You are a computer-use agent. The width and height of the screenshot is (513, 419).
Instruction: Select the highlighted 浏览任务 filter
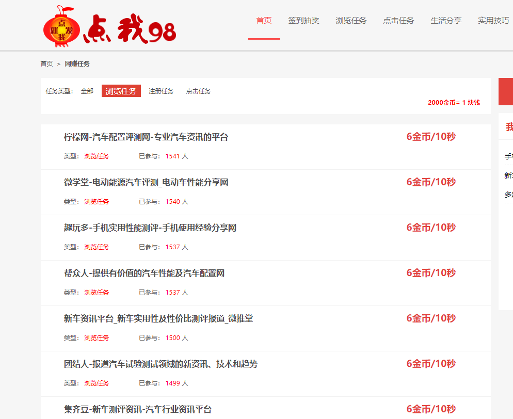[x=121, y=91]
